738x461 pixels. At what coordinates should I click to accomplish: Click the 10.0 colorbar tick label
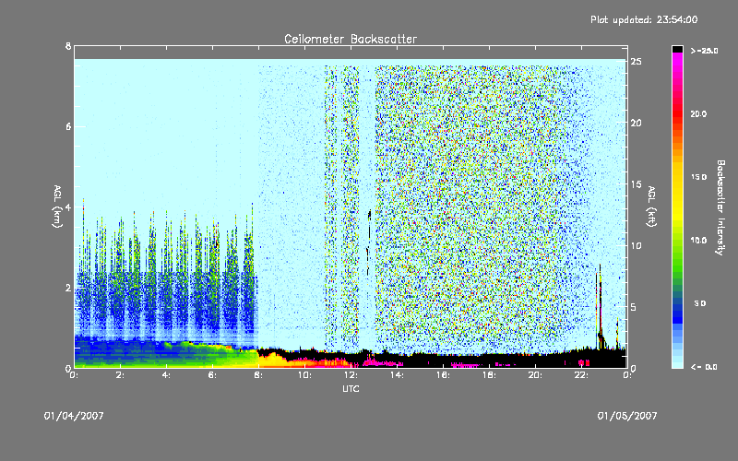[698, 240]
